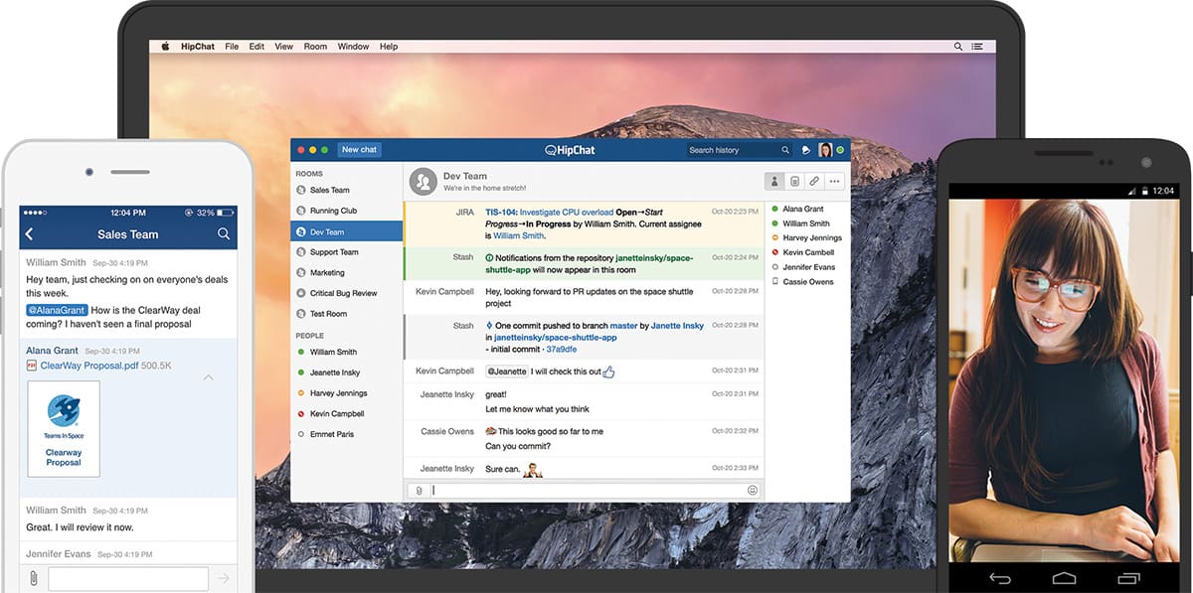
Task: Click the New chat button
Action: coord(359,150)
